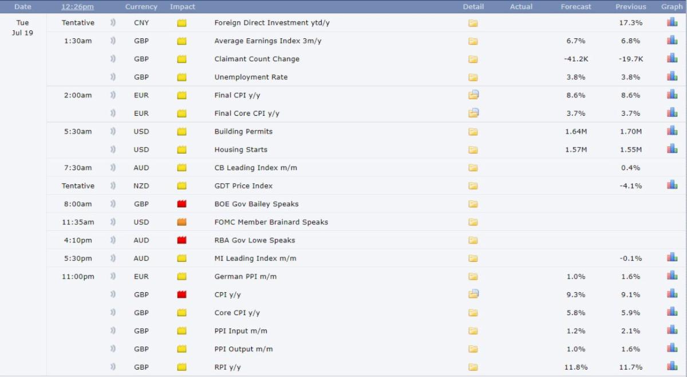Open detail folder for Foreign Direct Investment ytd/y
This screenshot has height=377, width=687.
point(473,23)
